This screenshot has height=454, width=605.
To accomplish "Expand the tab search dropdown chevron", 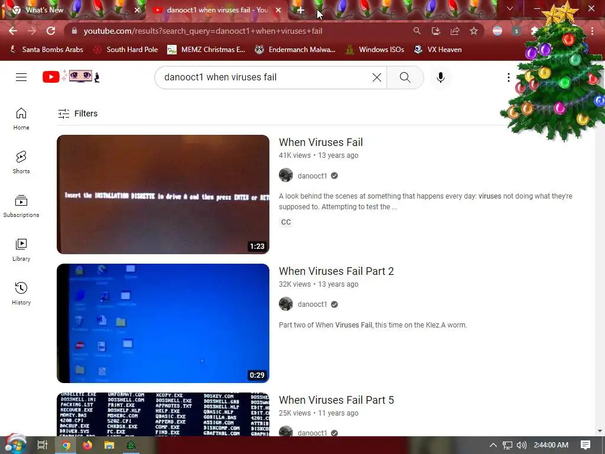I will tap(510, 8).
